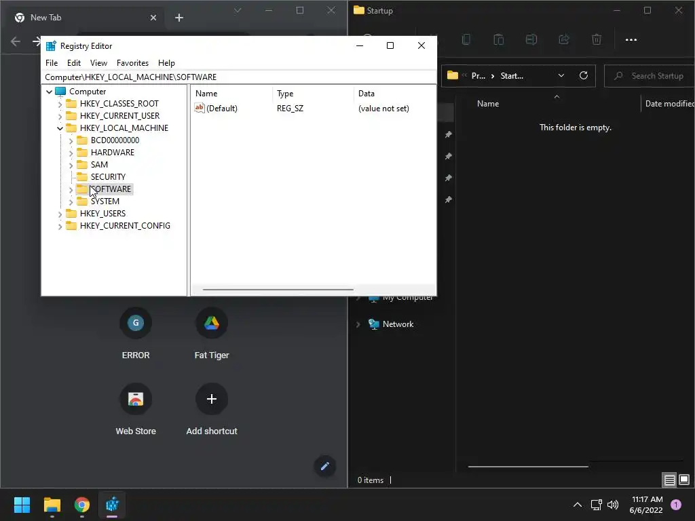The width and height of the screenshot is (695, 521).
Task: Click the Start... breadcrumb in Explorer
Action: (512, 76)
